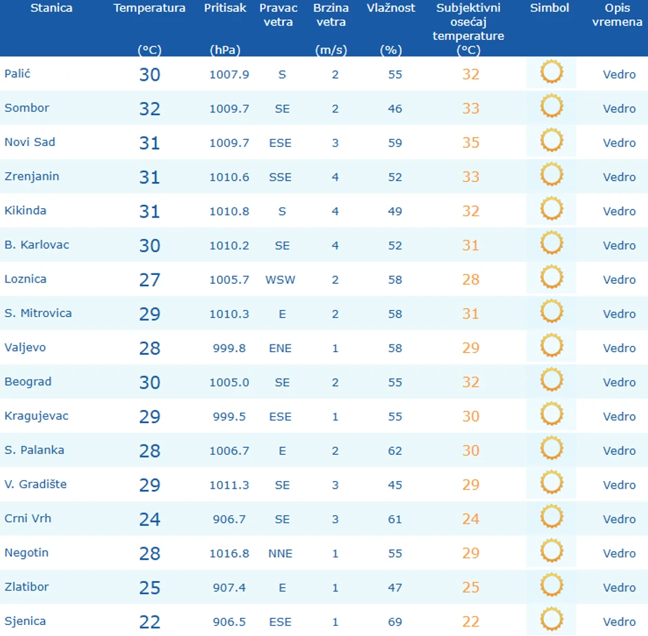Image resolution: width=648 pixels, height=636 pixels.
Task: Click Zlatibor's pressure value 907.4
Action: click(230, 588)
